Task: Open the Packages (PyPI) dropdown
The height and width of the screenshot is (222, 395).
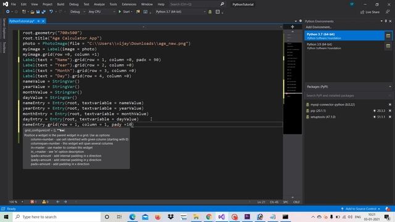Action: click(349, 86)
